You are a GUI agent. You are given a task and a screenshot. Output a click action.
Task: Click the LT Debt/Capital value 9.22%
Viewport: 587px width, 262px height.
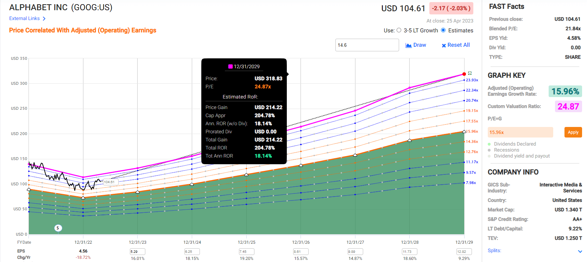(575, 229)
